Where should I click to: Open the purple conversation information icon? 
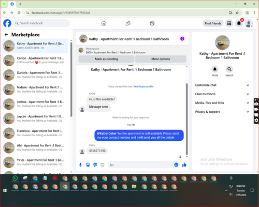tap(182, 39)
